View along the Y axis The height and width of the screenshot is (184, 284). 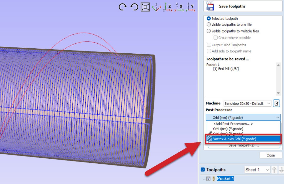pyautogui.click(x=191, y=7)
